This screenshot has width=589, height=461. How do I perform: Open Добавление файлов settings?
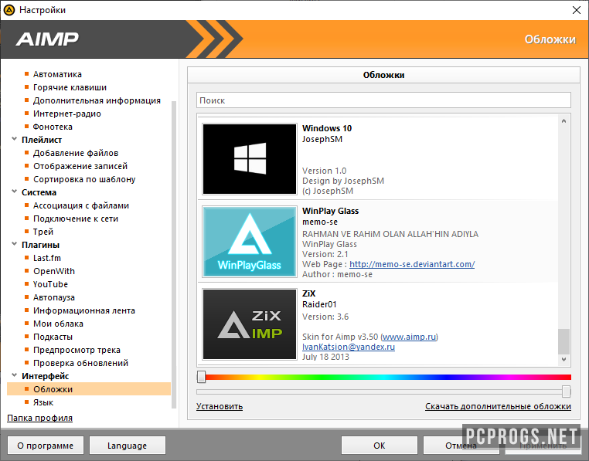tap(76, 153)
